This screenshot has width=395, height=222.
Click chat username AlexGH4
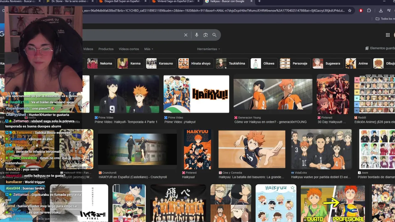point(13,188)
